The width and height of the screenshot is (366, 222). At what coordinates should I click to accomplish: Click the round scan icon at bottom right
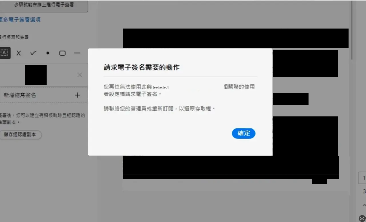tap(362, 218)
